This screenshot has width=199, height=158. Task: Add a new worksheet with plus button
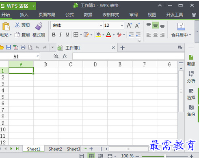coord(91,149)
